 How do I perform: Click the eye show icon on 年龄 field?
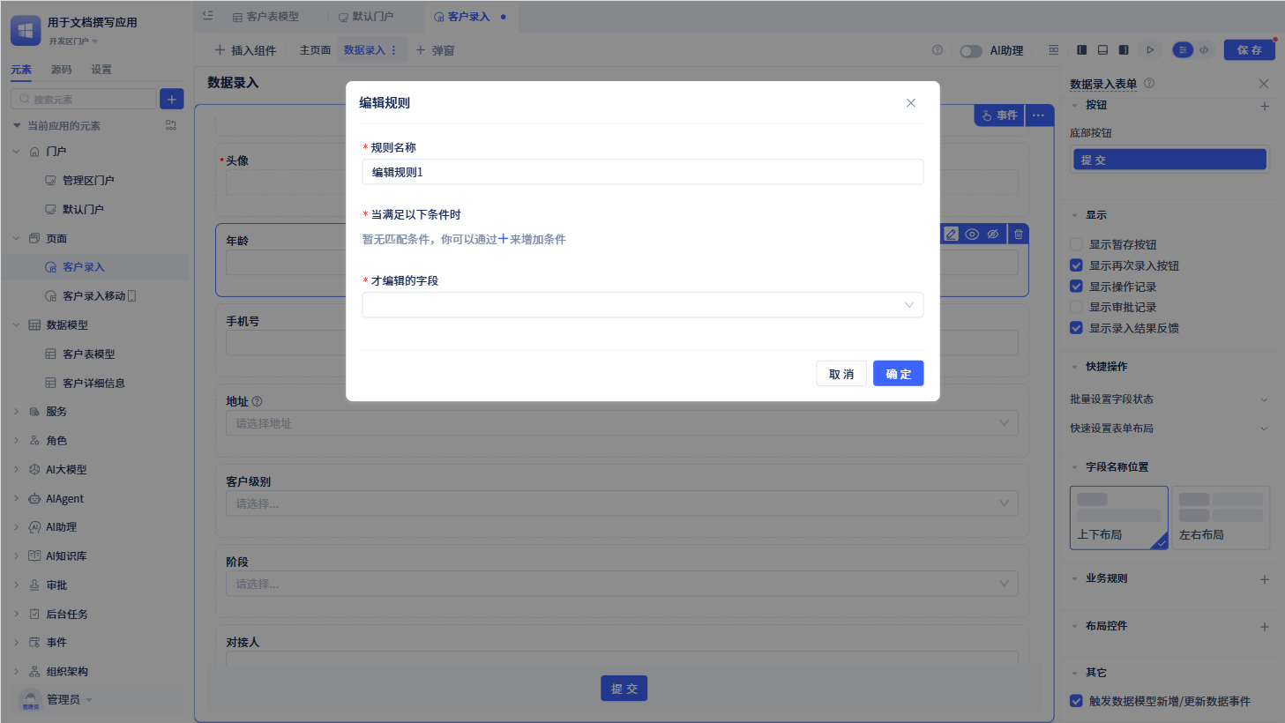[972, 235]
